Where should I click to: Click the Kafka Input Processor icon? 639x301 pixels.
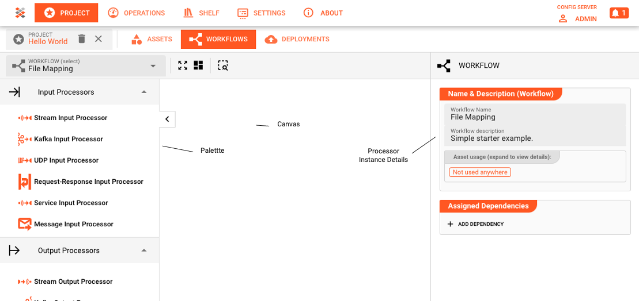(24, 139)
